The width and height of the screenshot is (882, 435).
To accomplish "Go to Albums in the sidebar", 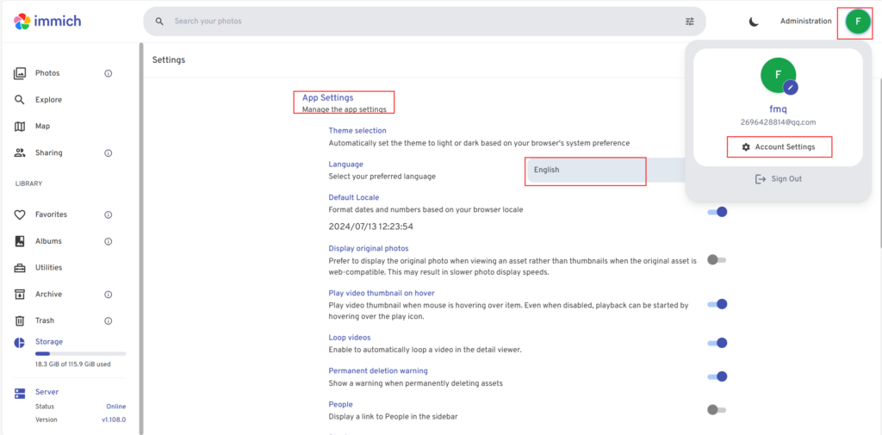I will 48,241.
